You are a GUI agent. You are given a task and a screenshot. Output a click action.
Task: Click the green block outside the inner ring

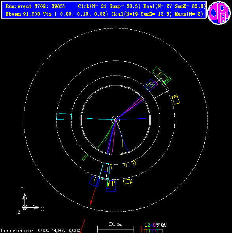click(x=85, y=157)
